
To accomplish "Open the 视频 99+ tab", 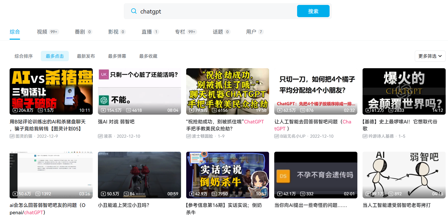I will click(x=48, y=32).
